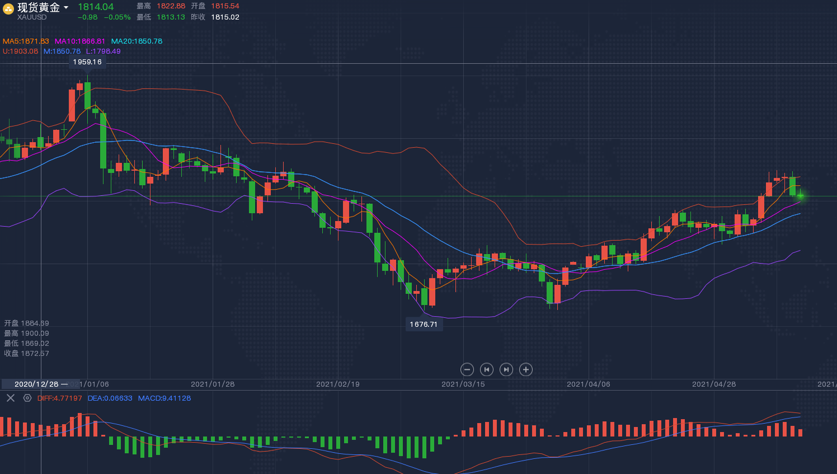Click the 现货黄金 instrument name
The image size is (837, 474).
click(39, 7)
